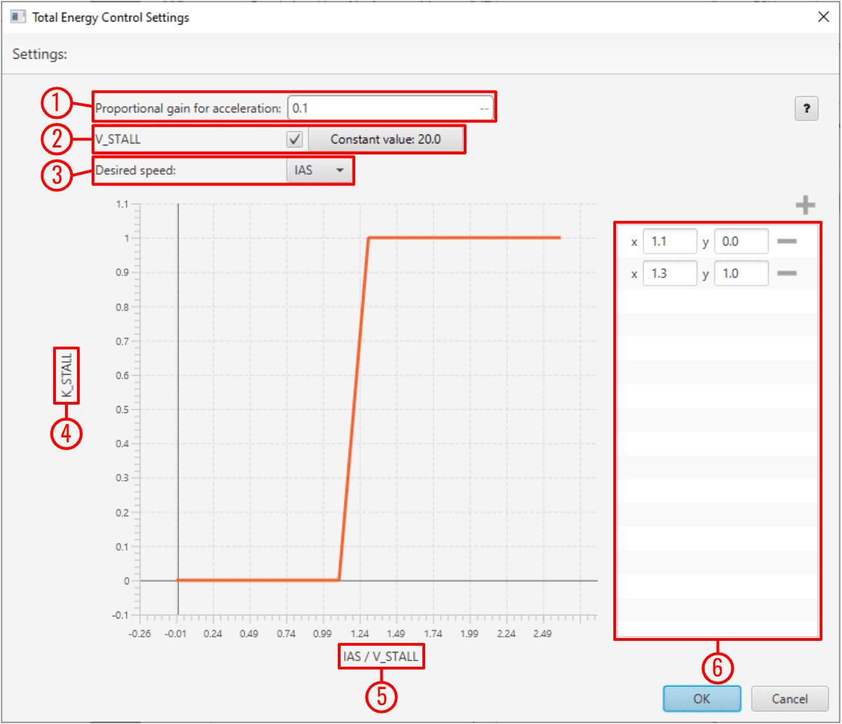842x724 pixels.
Task: Remove the point row with x 1.1
Action: click(x=787, y=242)
